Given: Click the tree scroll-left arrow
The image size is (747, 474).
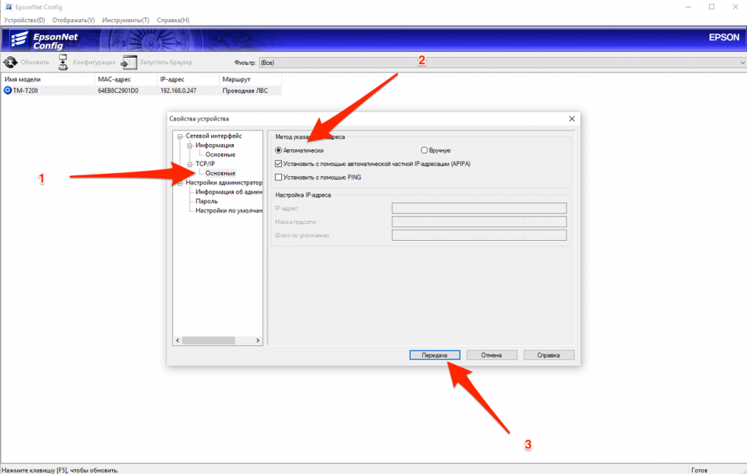Looking at the screenshot, I should [x=178, y=340].
